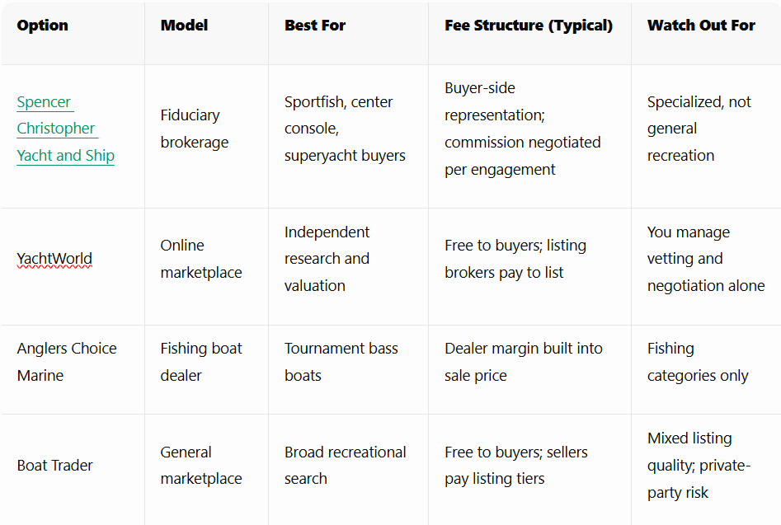Screen dimensions: 781x525
Task: Click the Watch Out For header
Action: (x=701, y=26)
